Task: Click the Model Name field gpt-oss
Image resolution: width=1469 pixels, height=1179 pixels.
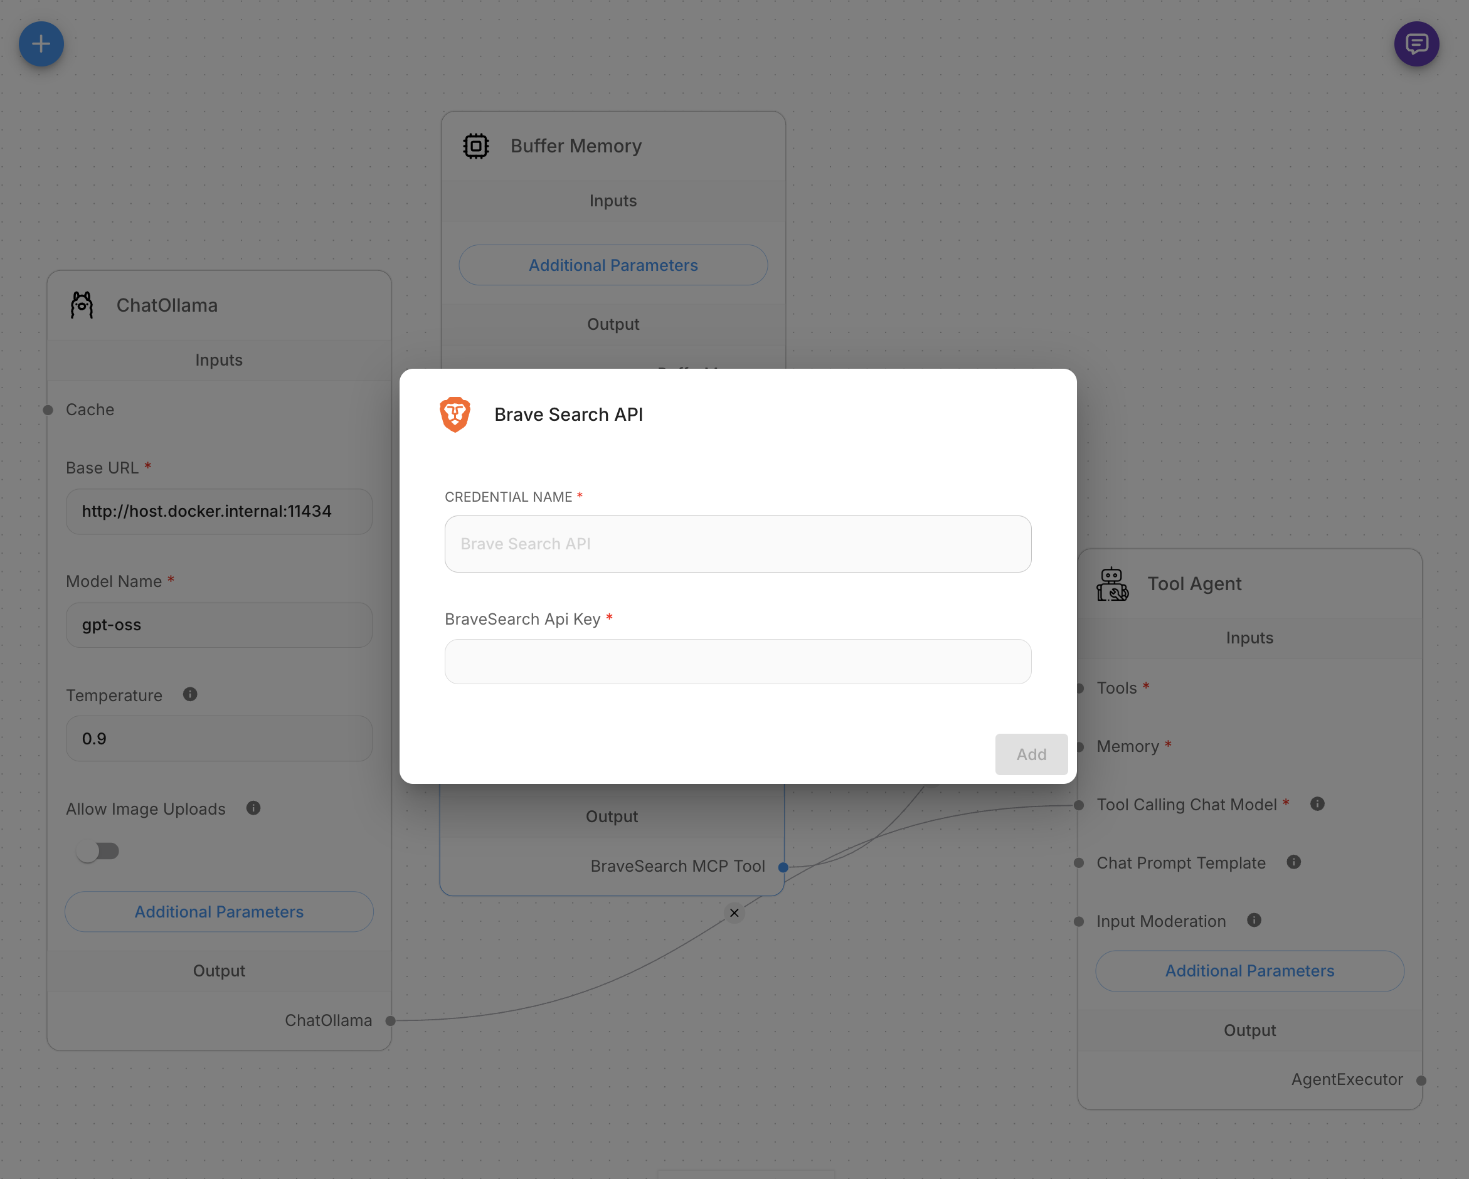Action: [219, 625]
